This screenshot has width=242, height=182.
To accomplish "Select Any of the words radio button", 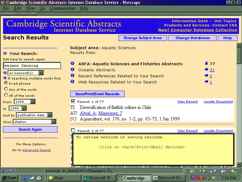I will pos(6,89).
